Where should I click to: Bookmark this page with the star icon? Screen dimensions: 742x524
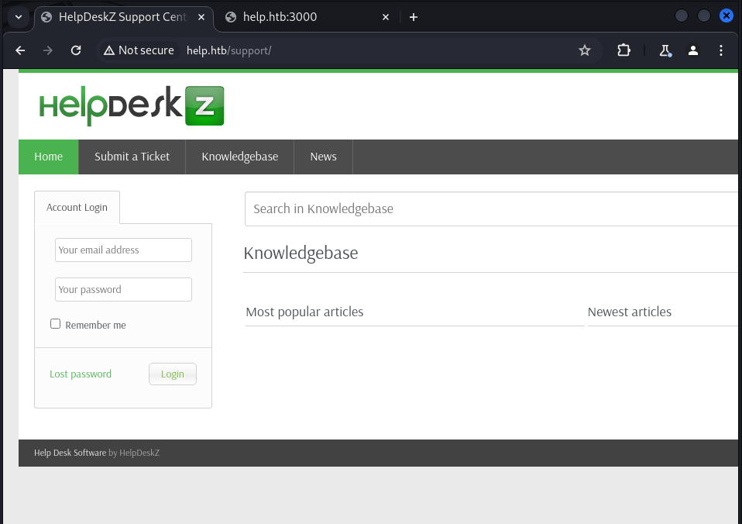point(585,50)
